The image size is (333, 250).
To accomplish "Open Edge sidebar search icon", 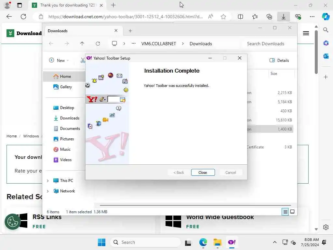I will [x=326, y=30].
